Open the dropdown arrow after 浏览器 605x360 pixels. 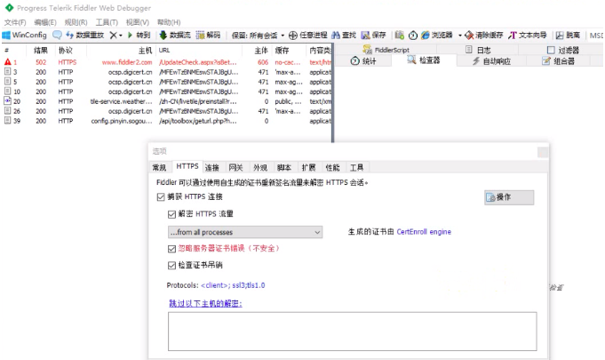click(460, 36)
